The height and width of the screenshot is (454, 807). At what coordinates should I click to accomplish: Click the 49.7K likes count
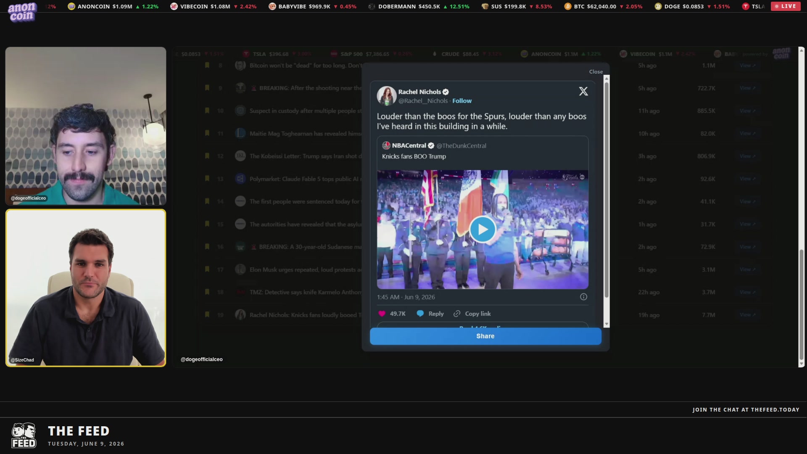(x=398, y=314)
